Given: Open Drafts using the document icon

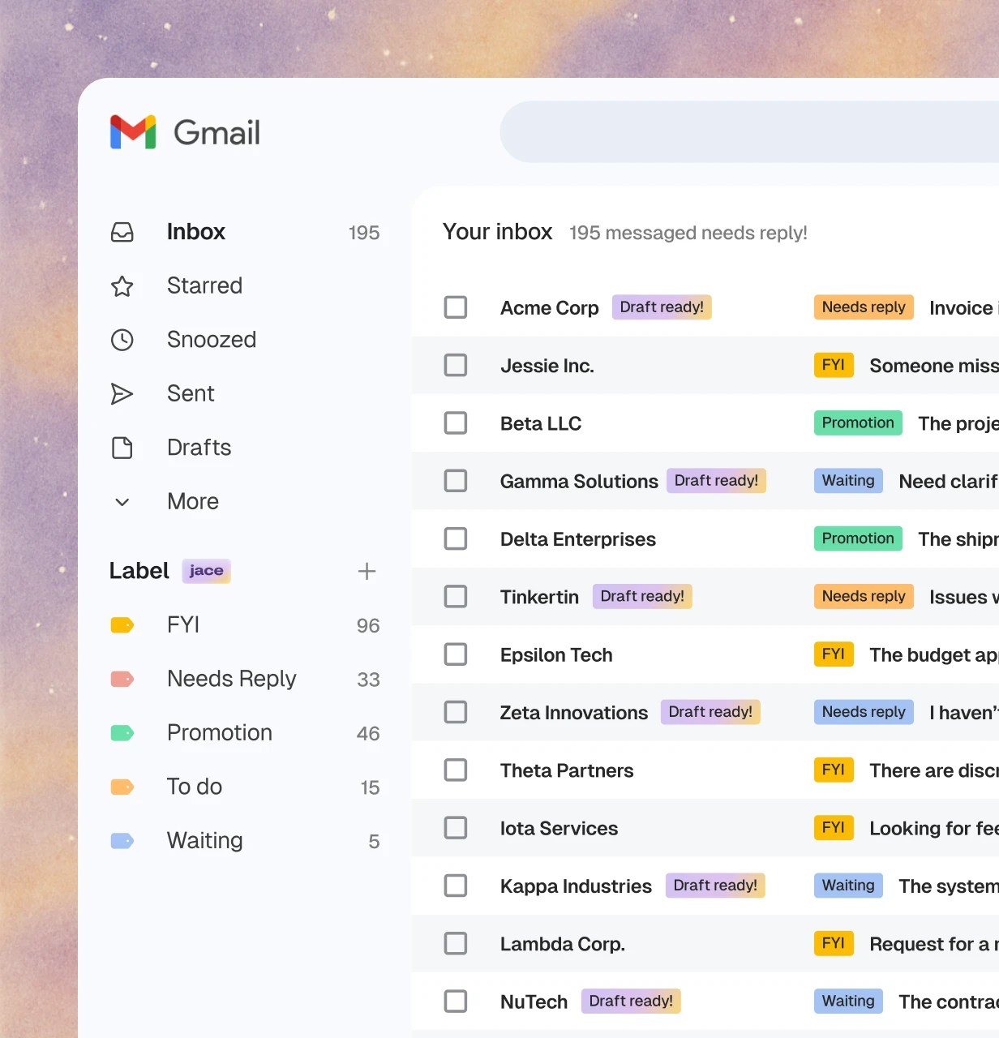Looking at the screenshot, I should coord(122,447).
